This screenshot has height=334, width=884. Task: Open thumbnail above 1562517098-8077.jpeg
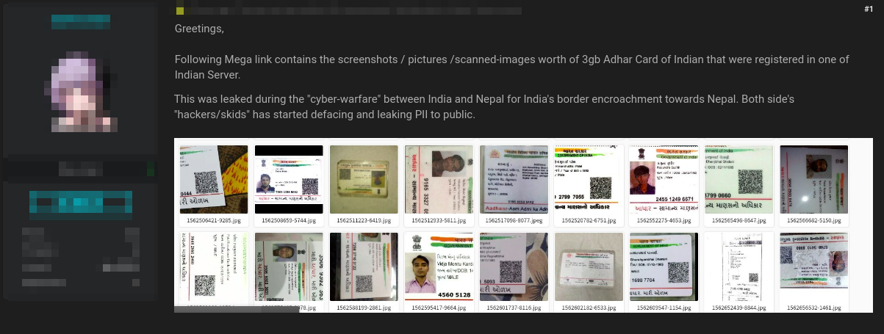tap(514, 179)
